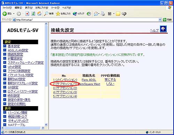Viewport: 174px width, 135px height.
Task: Click the 常にする auto-connect link
Action: [x=110, y=80]
